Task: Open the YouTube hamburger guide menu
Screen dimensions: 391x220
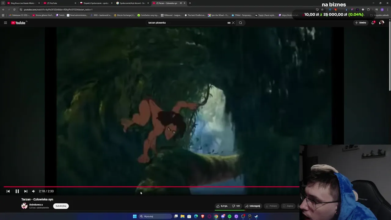Action: pos(5,23)
